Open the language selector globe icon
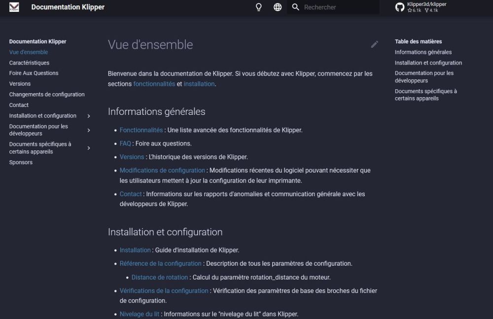 [277, 7]
